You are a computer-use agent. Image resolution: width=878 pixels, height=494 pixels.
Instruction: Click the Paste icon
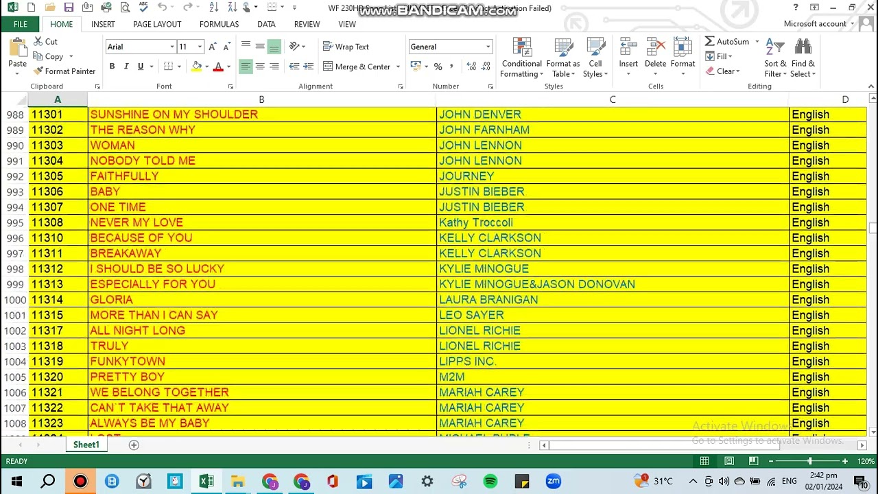[x=17, y=47]
